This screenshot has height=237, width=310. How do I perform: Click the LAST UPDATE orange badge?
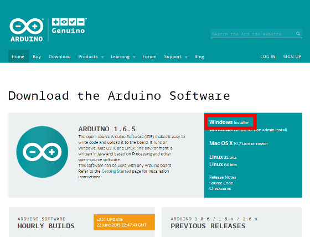[x=124, y=222]
